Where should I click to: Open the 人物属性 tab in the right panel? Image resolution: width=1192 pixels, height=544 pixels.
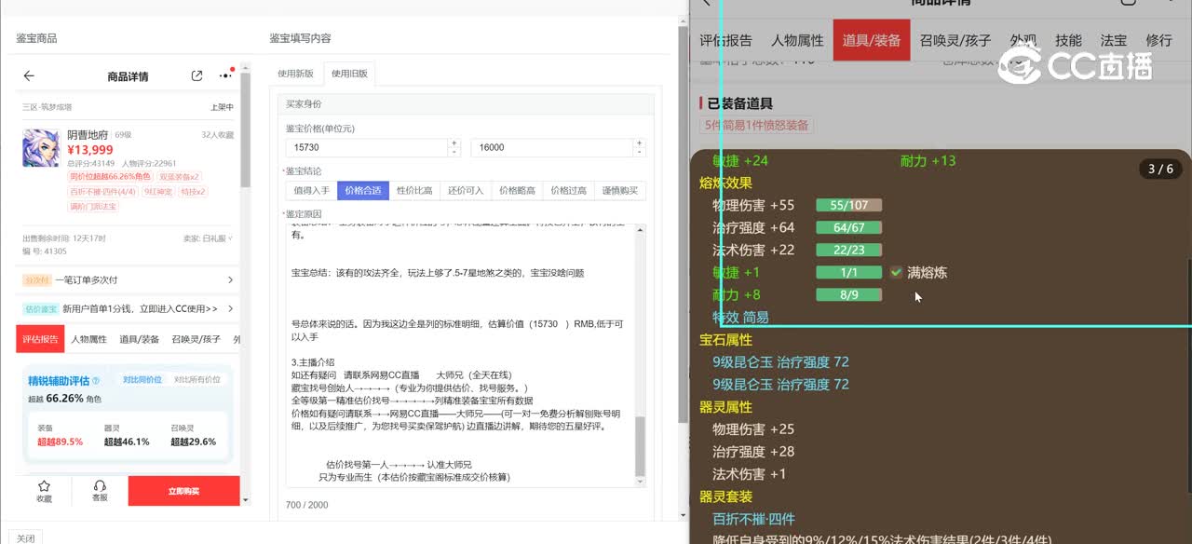[797, 40]
